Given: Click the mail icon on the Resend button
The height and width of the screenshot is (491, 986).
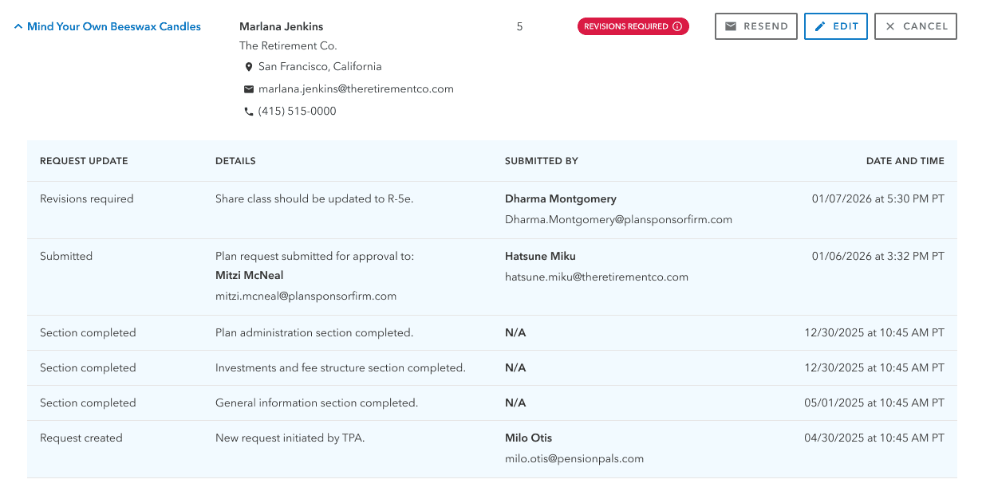Looking at the screenshot, I should [731, 26].
